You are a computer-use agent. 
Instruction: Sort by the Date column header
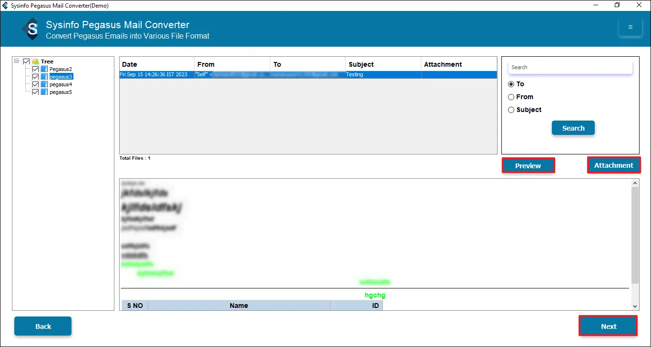[157, 64]
